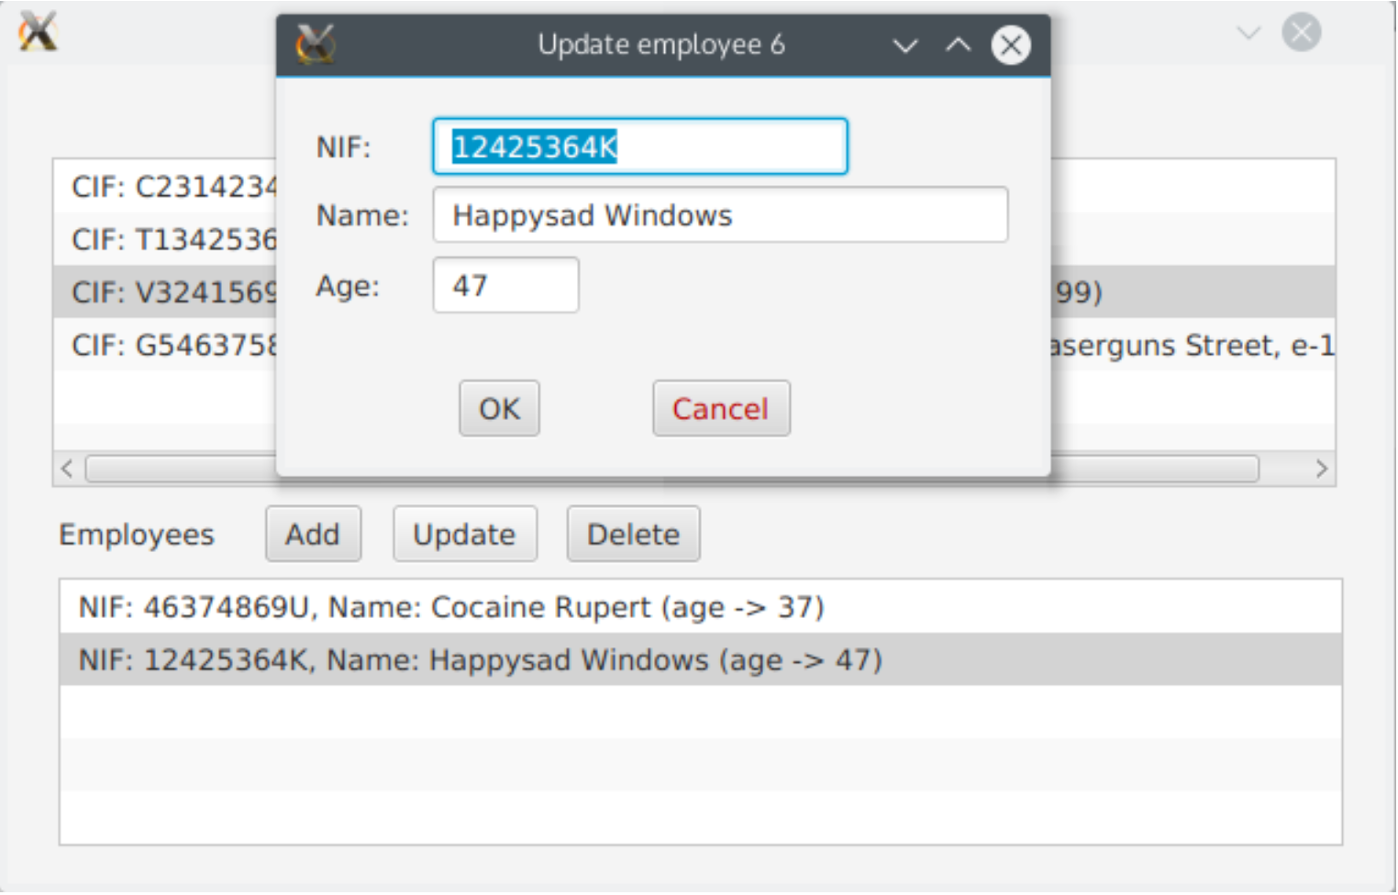
Task: Click the Delete employee button
Action: (633, 535)
